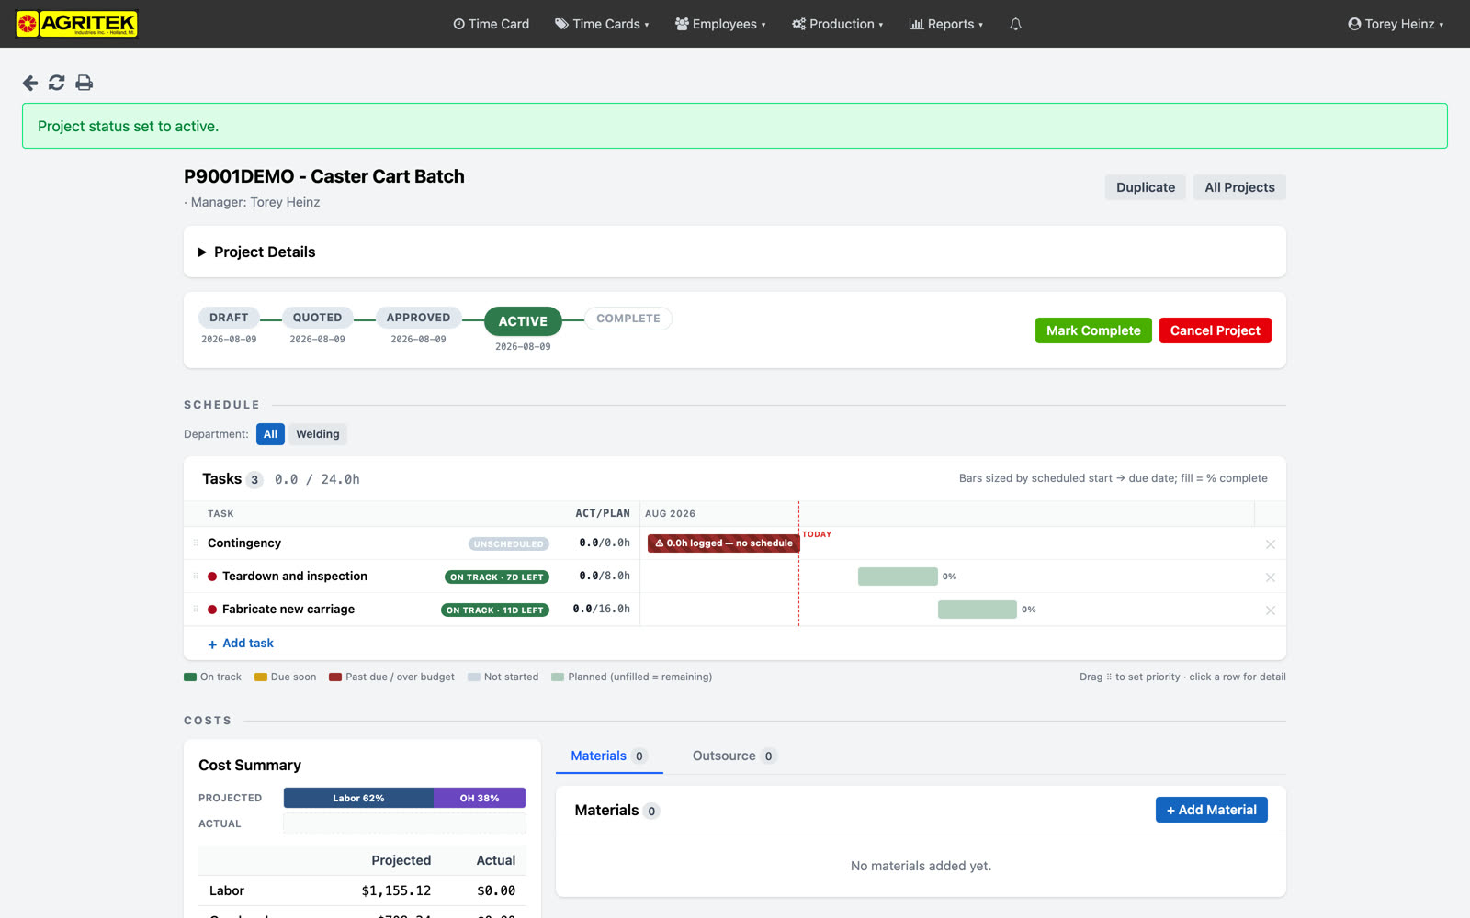Grab drag handle for Teardown and inspection
Image resolution: width=1470 pixels, height=918 pixels.
[x=196, y=577]
